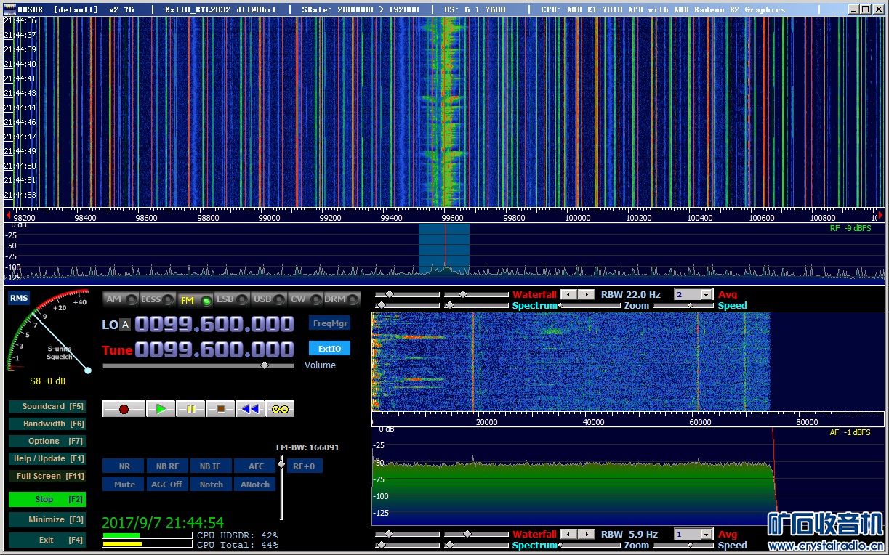
Task: Select USB demodulation mode
Action: tap(269, 299)
